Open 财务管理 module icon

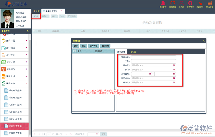click(190, 3)
